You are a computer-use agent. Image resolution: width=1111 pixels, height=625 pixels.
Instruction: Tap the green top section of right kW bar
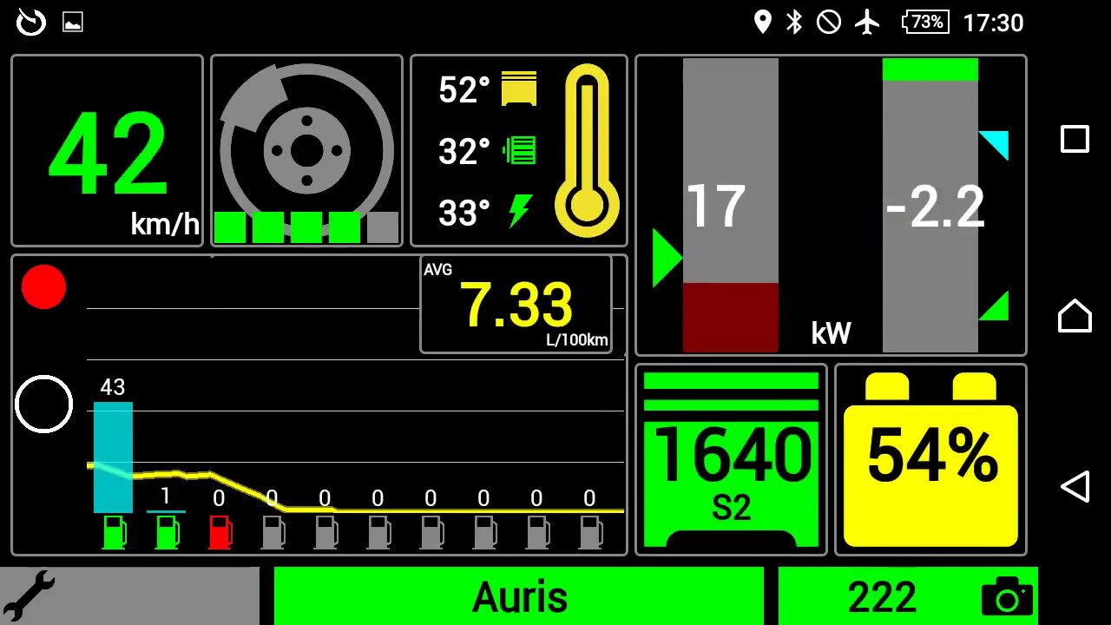click(x=930, y=69)
